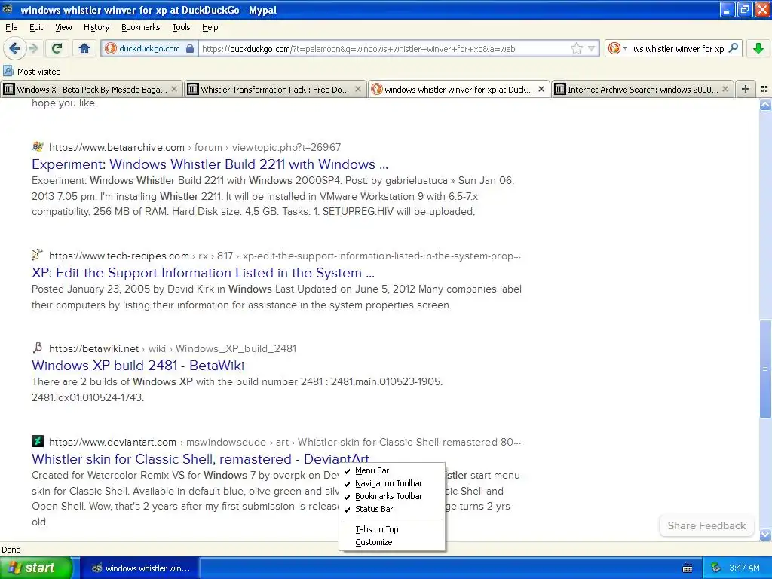This screenshot has height=579, width=772.
Task: Click the tech-recipes.com result URL
Action: (284, 256)
